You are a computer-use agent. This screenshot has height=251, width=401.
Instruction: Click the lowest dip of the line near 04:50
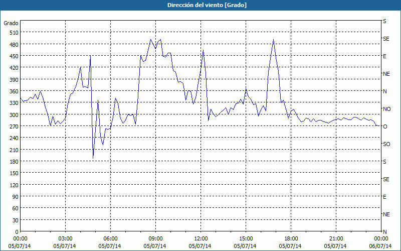[x=93, y=158]
